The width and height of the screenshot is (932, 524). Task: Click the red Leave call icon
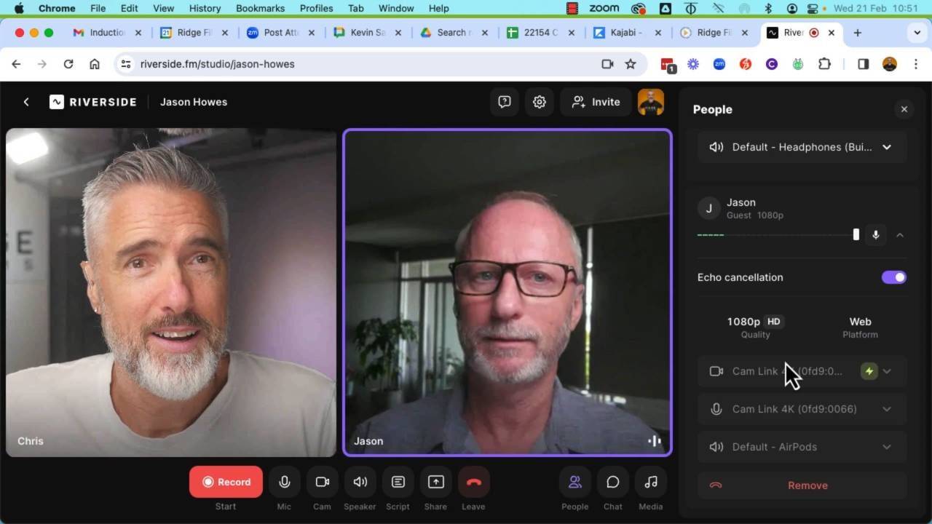(473, 481)
